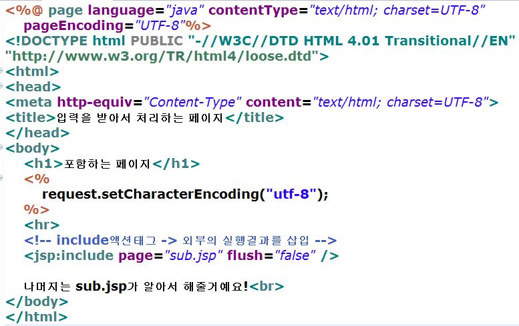Click the comment text 'include액션태그'

106,240
